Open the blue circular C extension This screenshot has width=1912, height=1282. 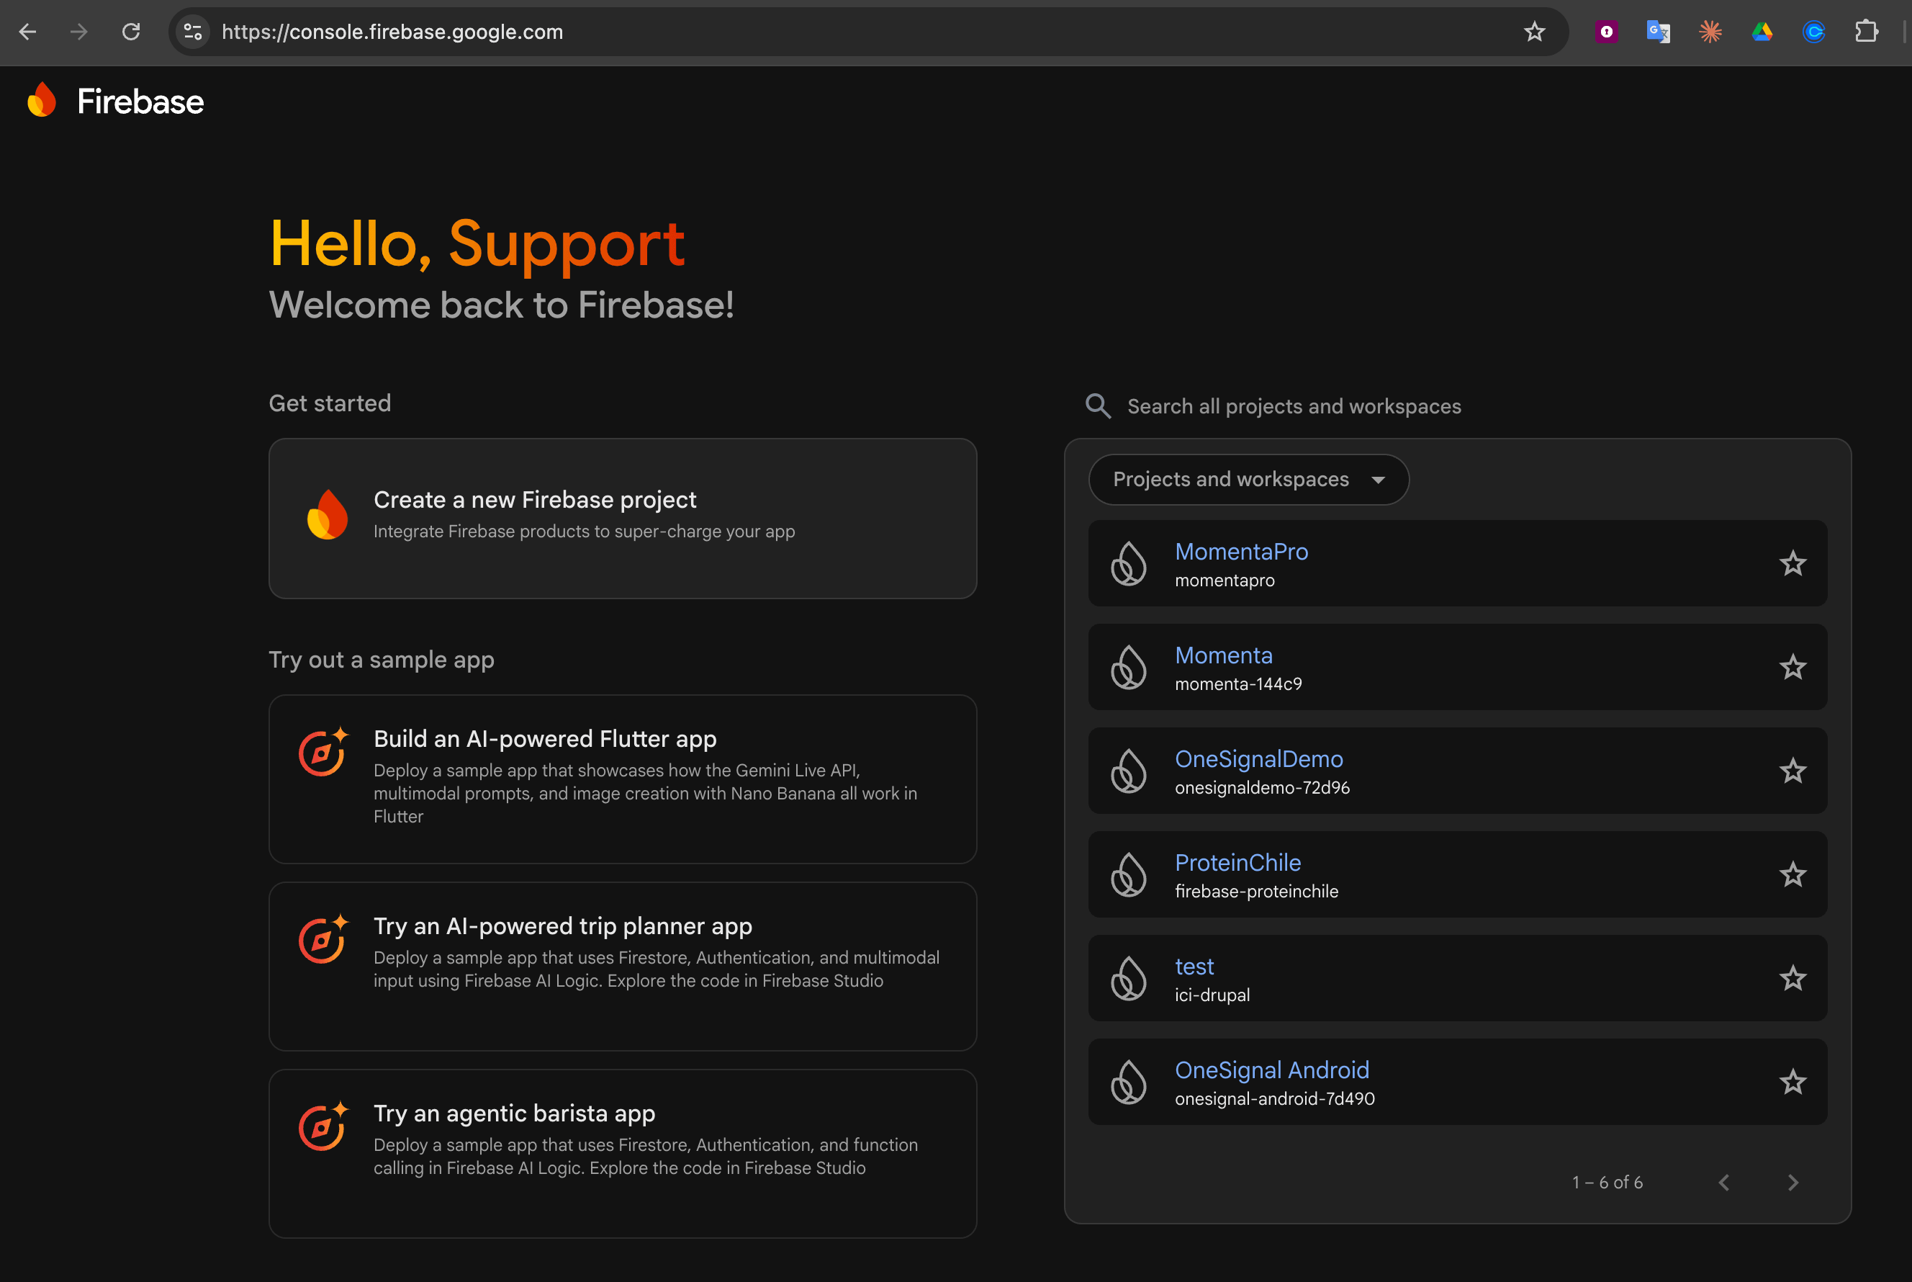click(x=1814, y=32)
